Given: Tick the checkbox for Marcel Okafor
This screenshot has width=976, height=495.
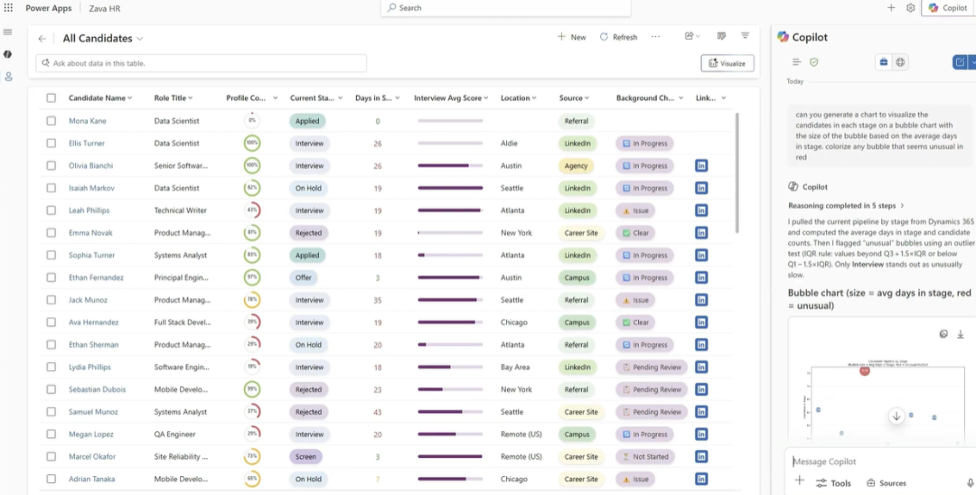Looking at the screenshot, I should 51,457.
